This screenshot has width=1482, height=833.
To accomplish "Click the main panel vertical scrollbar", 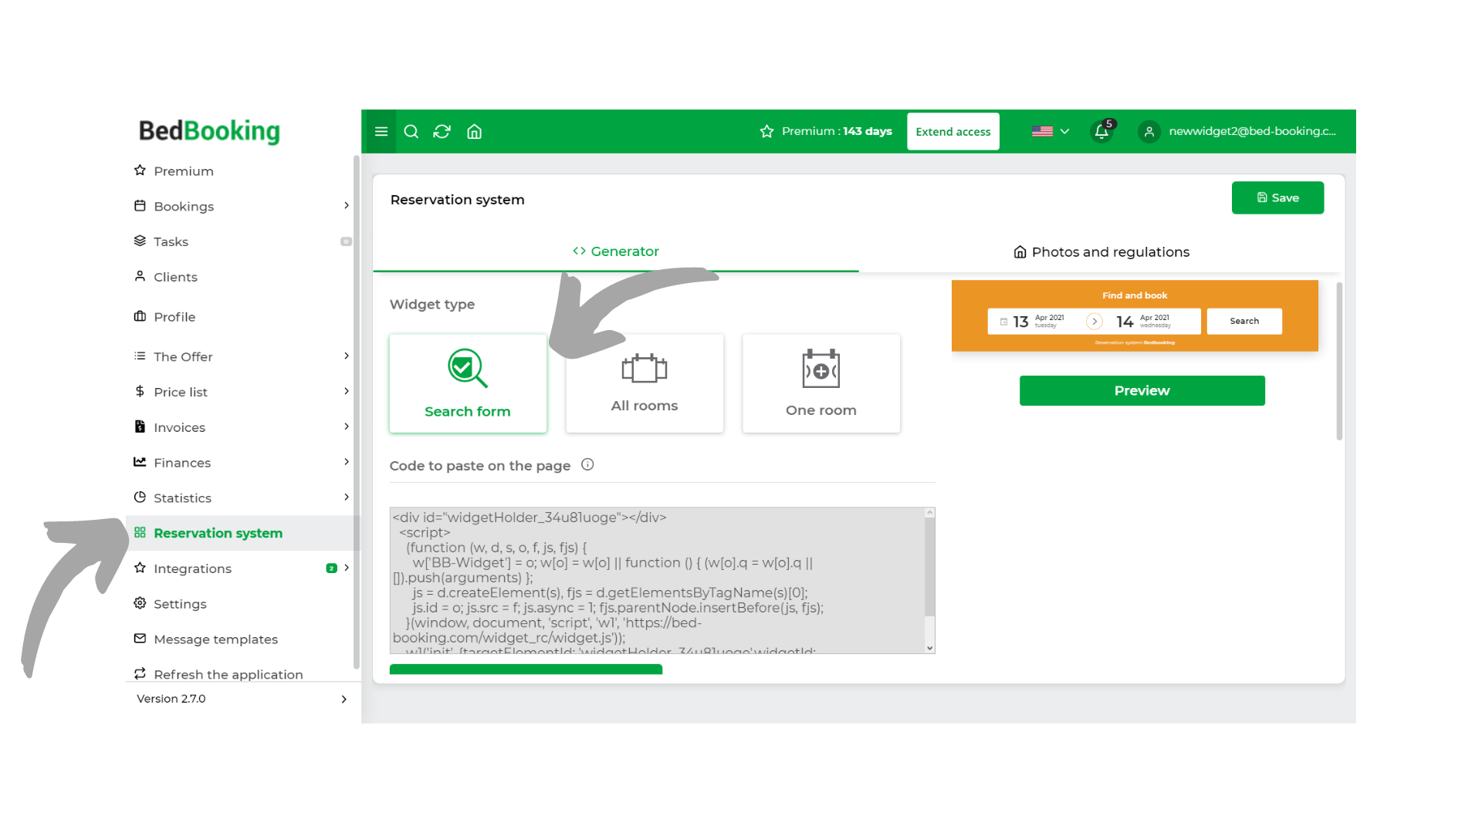I will 1339,361.
